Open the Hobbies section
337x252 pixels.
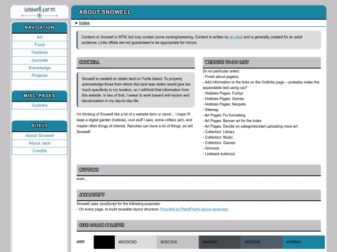pos(39,52)
